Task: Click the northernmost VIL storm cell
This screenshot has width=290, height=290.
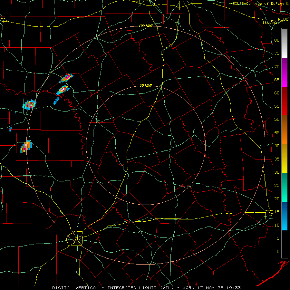Action: (66, 78)
